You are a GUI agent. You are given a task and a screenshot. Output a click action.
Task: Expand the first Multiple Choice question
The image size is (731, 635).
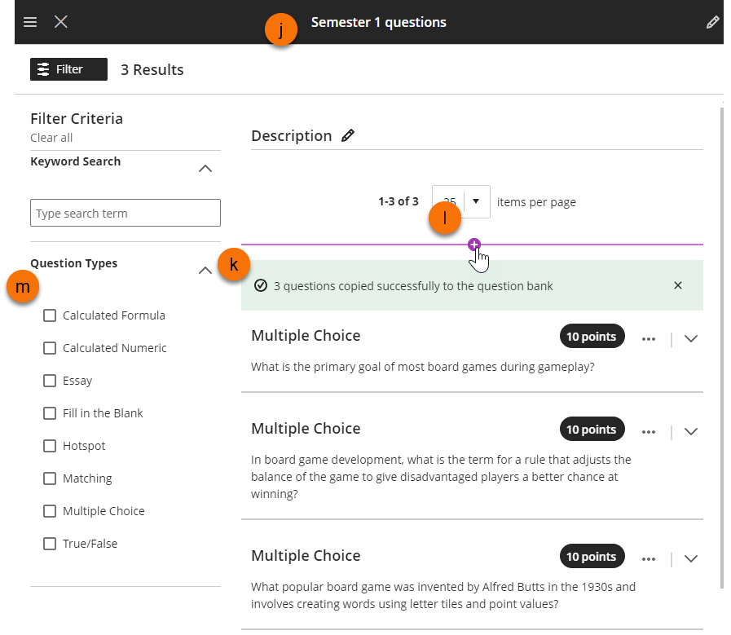691,339
